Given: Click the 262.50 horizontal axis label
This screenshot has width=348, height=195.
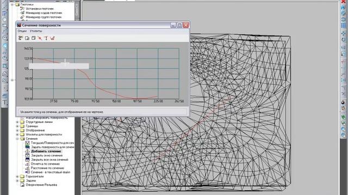Looking at the screenshot, I should pyautogui.click(x=179, y=101).
